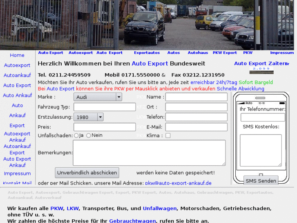Open Exportautos in the top menu
This screenshot has height=223, width=297.
[x=147, y=53]
